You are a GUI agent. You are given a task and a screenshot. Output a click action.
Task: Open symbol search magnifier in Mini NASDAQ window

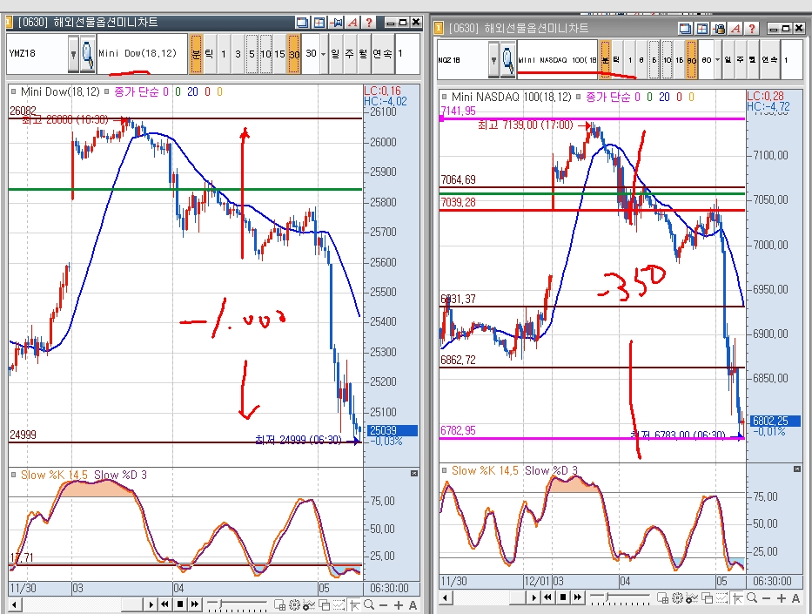pos(508,60)
